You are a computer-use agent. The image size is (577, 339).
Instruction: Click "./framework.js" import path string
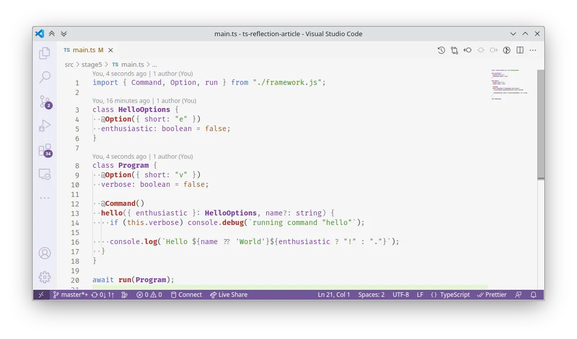pos(287,82)
